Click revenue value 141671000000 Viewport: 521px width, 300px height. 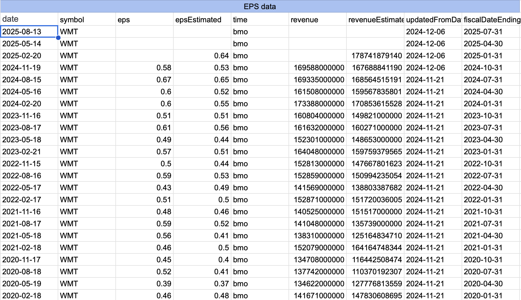(318, 295)
